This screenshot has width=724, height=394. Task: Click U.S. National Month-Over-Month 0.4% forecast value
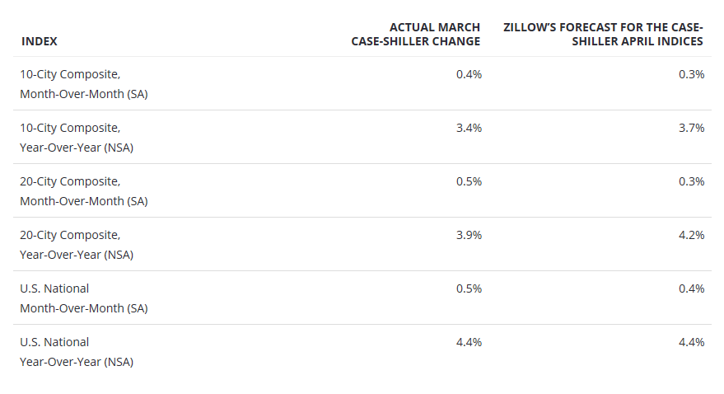pos(691,288)
